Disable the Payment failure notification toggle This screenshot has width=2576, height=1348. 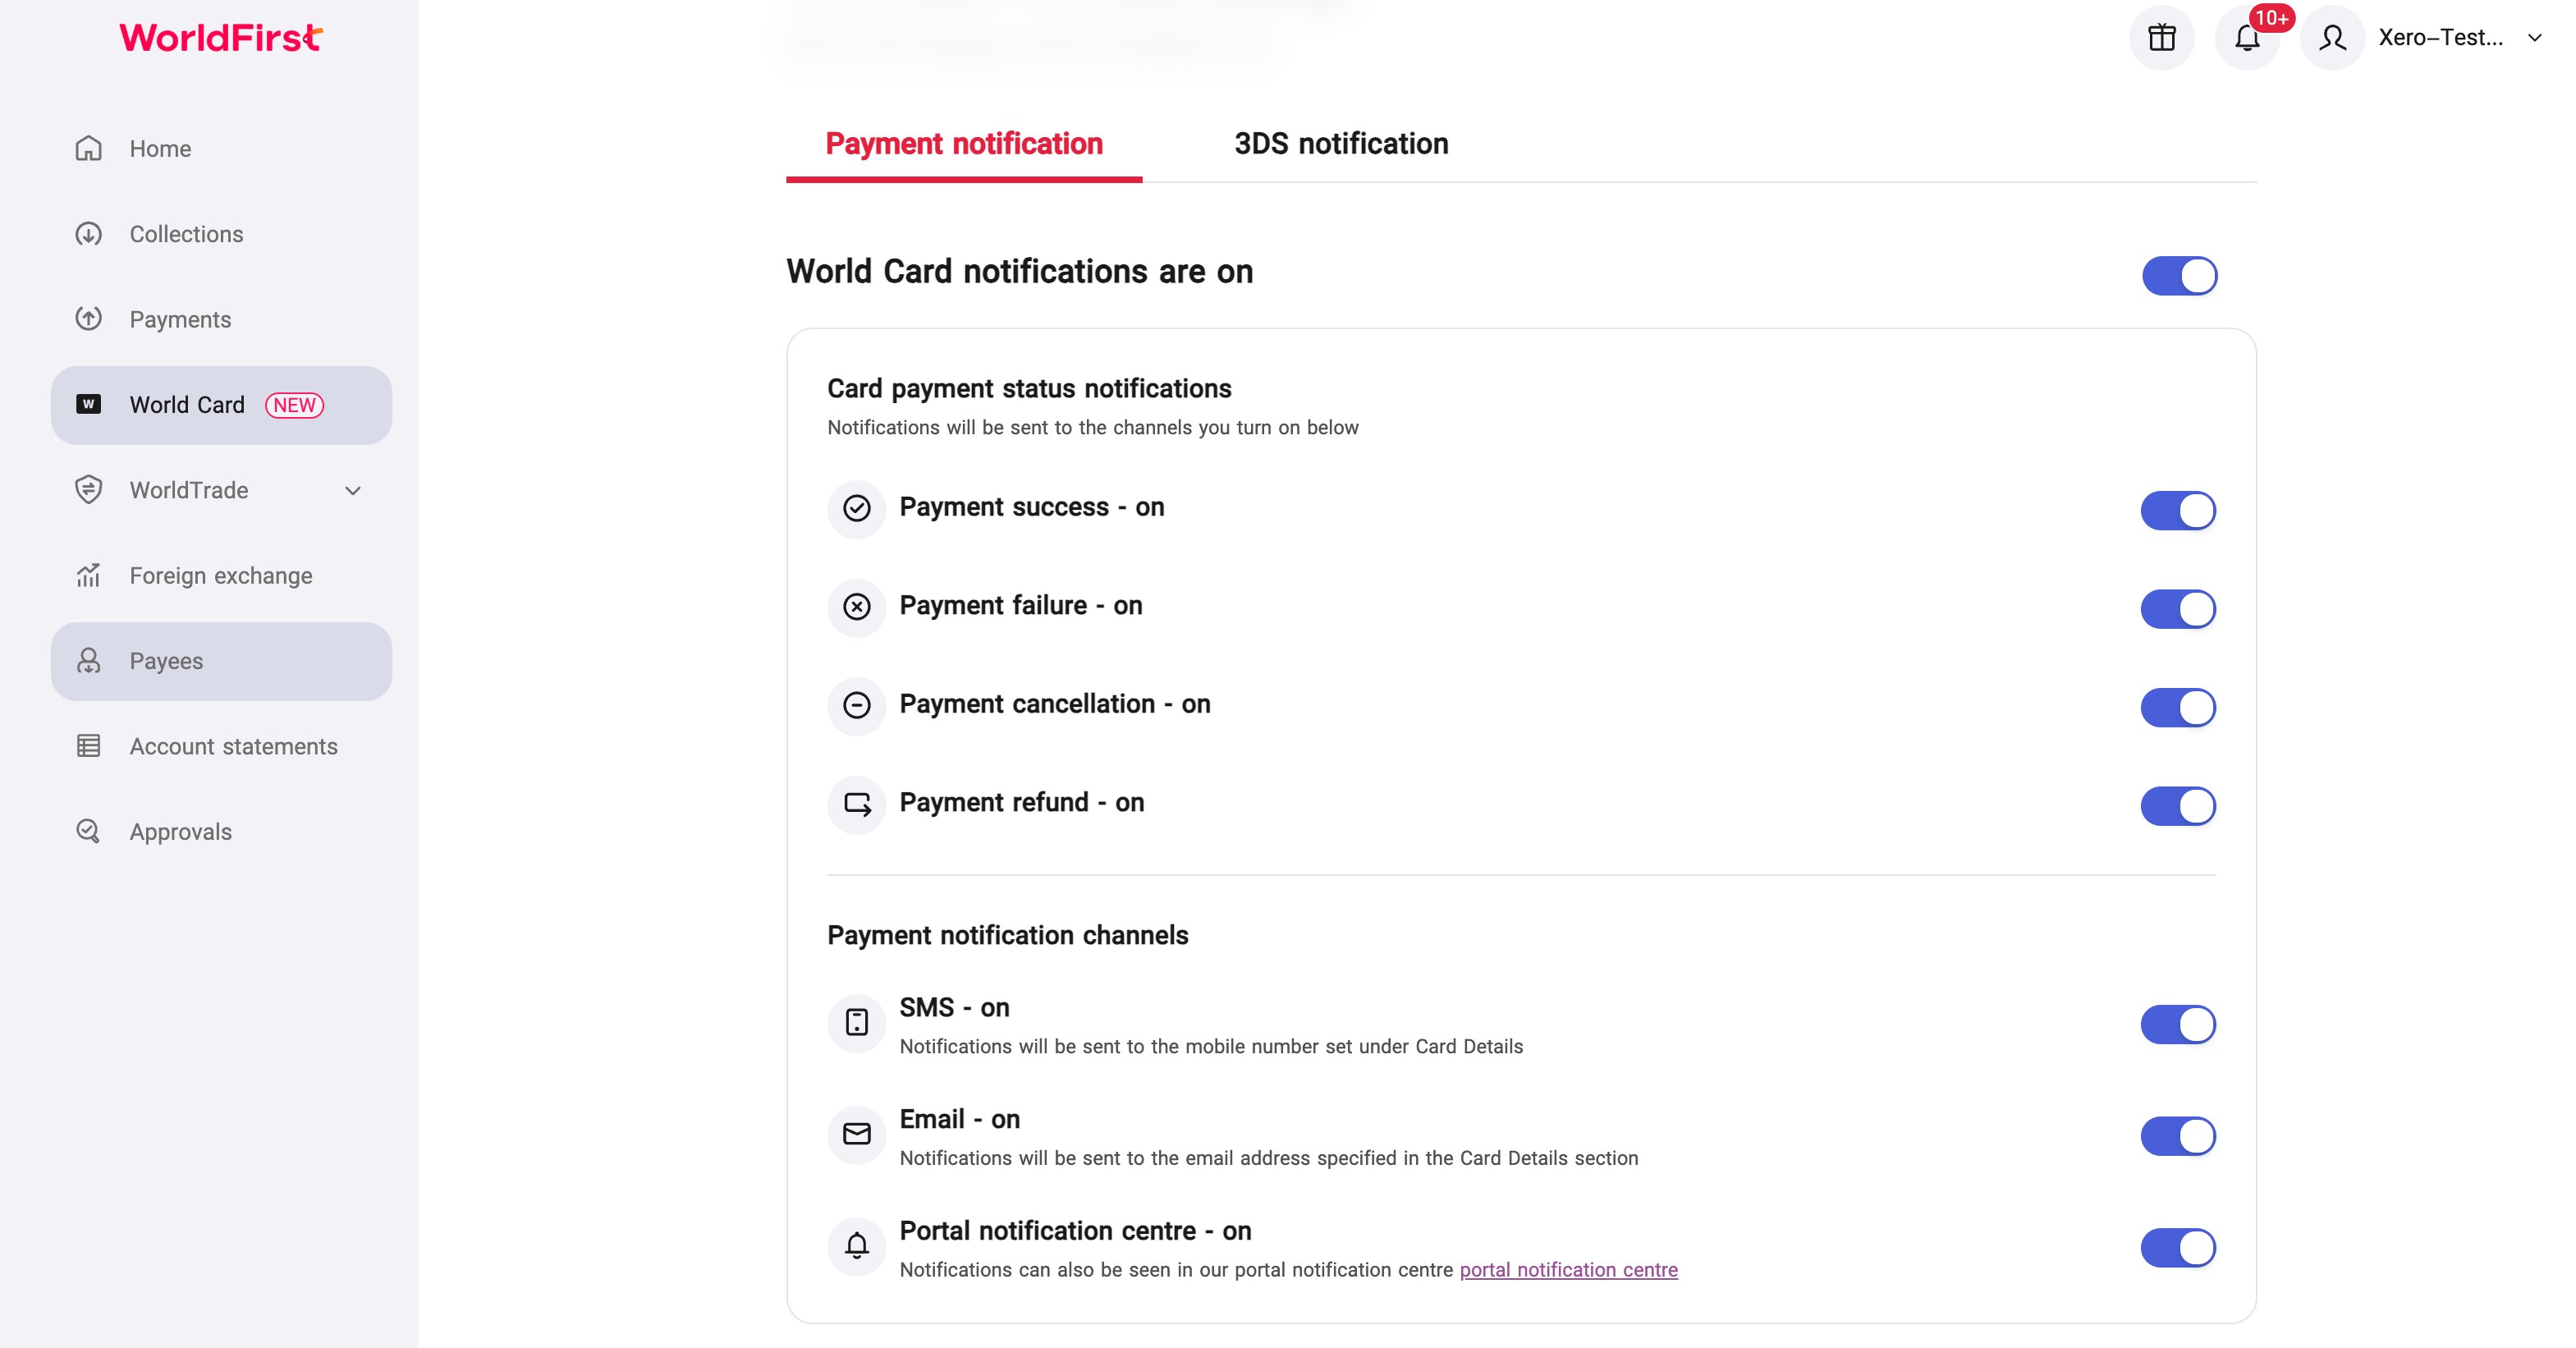tap(2178, 609)
